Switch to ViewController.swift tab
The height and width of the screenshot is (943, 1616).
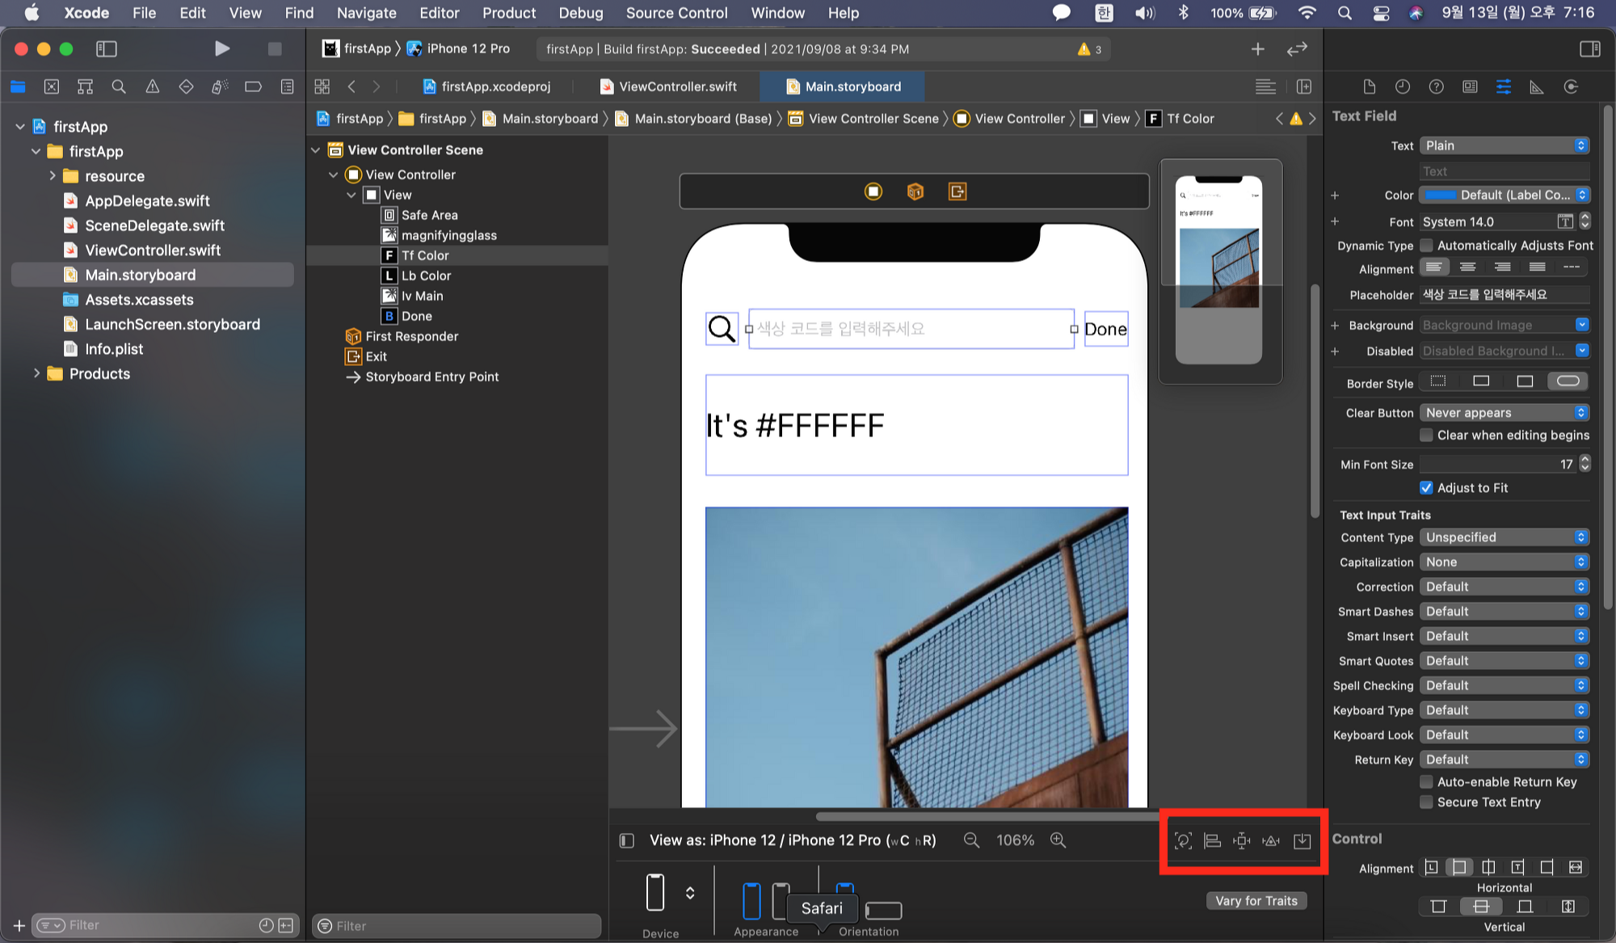coord(668,86)
